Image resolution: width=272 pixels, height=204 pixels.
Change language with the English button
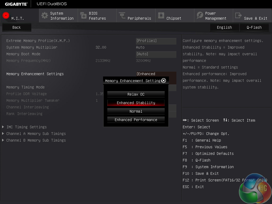pos(224,27)
